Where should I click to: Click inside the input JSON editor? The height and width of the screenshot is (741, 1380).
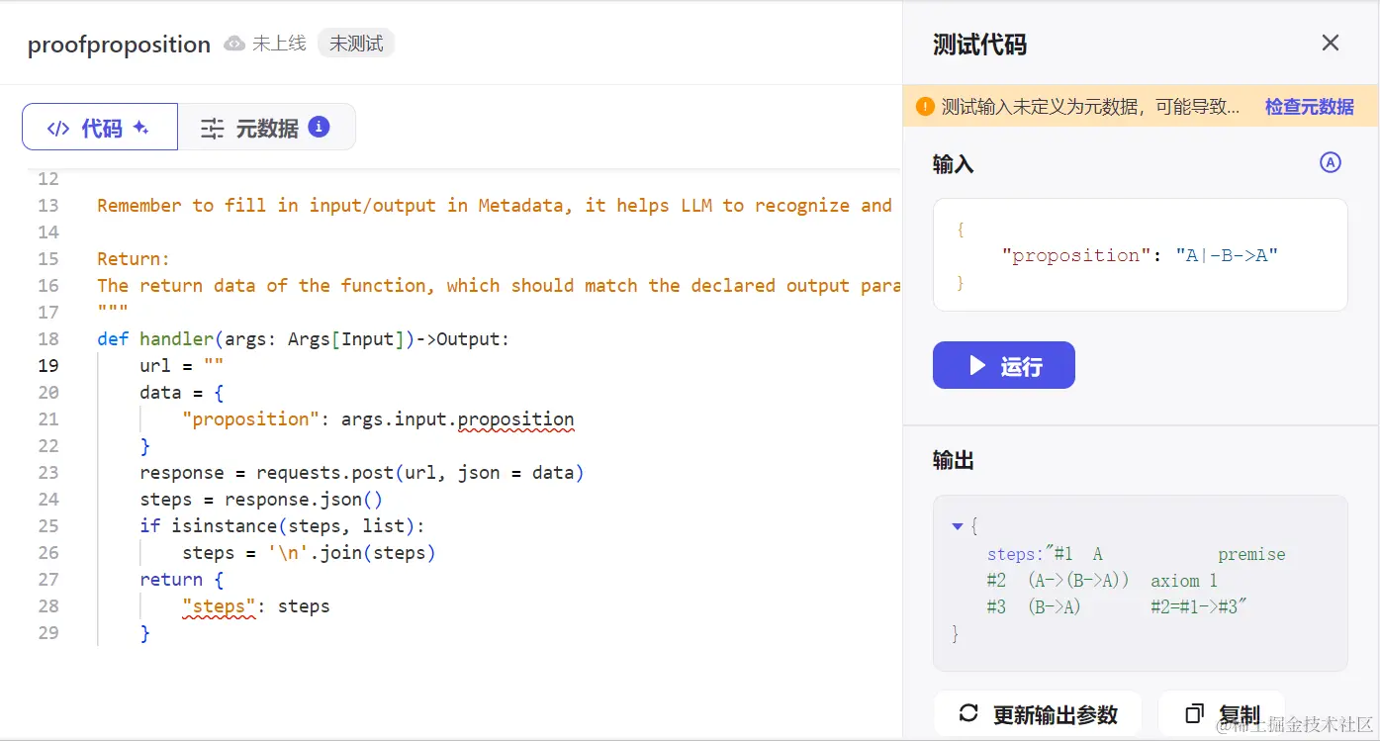point(1140,255)
